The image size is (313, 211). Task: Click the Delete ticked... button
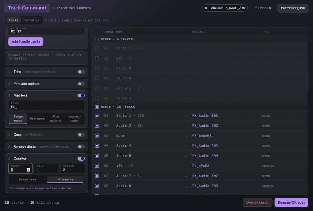tap(257, 202)
